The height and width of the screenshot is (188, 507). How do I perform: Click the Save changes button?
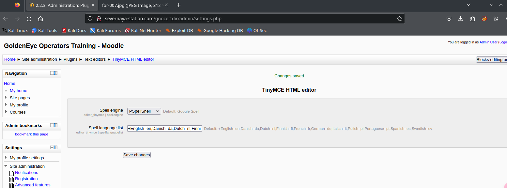pos(137,155)
